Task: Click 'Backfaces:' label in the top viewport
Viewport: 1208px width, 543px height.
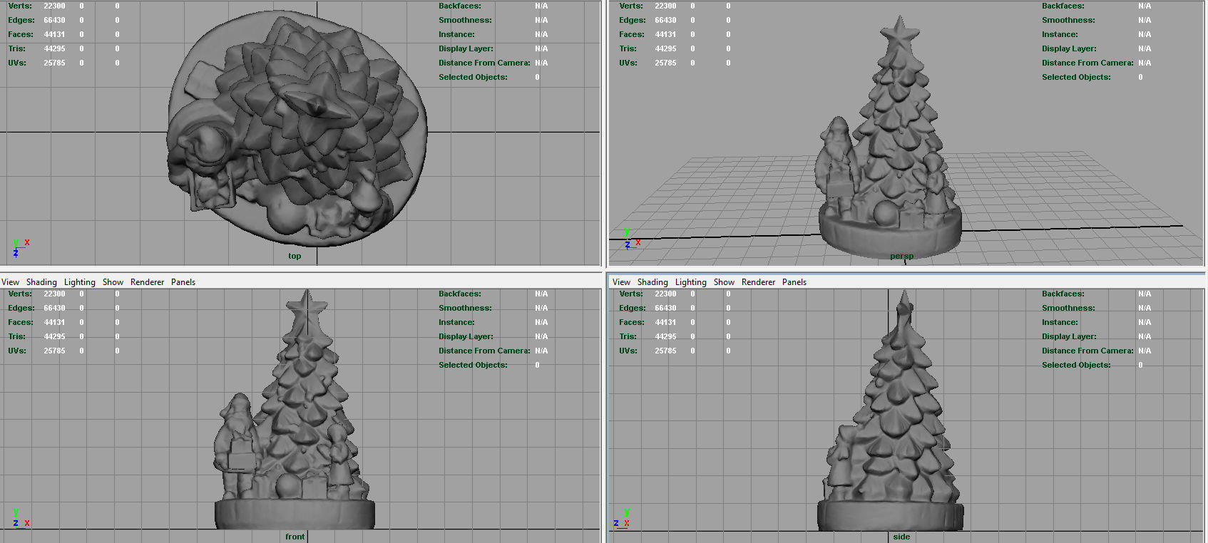Action: (x=460, y=6)
